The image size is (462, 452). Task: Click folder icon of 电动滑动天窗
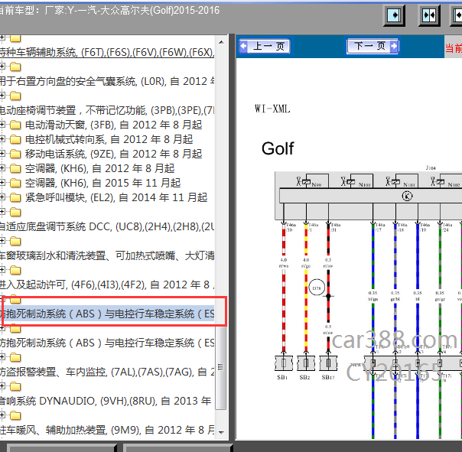15,125
